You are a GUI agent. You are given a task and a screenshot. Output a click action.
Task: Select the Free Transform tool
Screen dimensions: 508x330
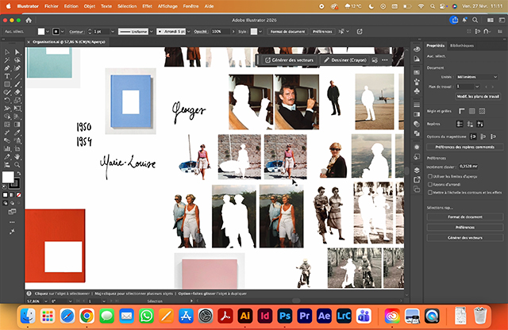click(x=17, y=109)
